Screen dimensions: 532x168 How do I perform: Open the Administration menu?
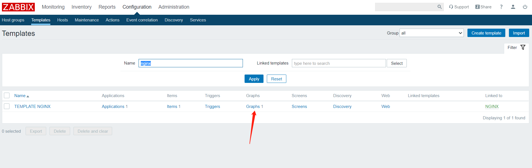point(174,7)
